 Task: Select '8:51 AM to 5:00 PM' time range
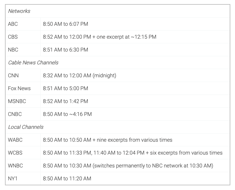[65, 88]
